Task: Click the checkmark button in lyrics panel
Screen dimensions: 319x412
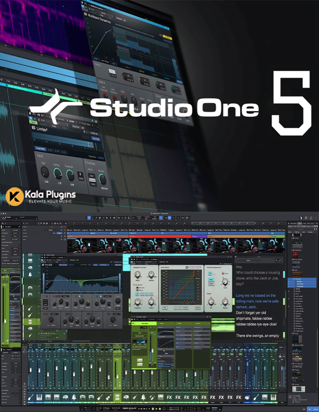Action: pos(280,260)
